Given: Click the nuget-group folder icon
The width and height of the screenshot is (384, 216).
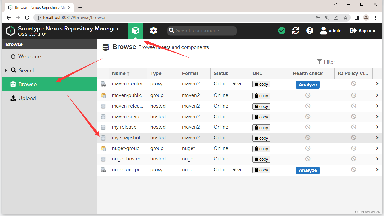Looking at the screenshot, I should point(103,148).
